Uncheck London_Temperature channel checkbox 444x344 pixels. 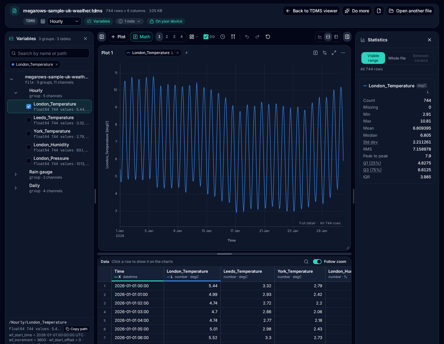[29, 106]
